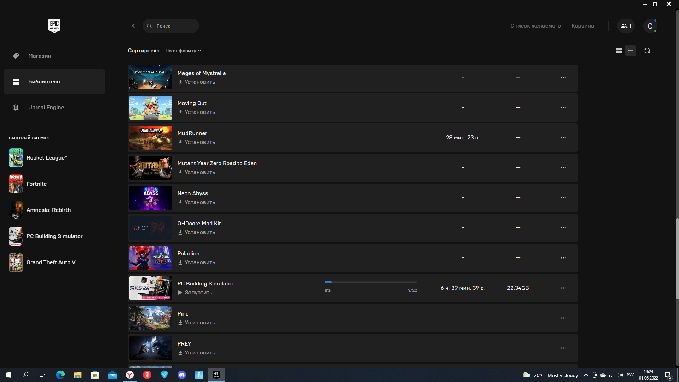Open options menu for Pine
The width and height of the screenshot is (679, 382).
coord(563,318)
